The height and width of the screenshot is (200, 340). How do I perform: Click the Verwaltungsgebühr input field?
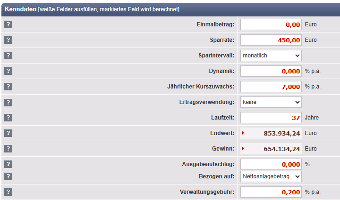pyautogui.click(x=271, y=192)
